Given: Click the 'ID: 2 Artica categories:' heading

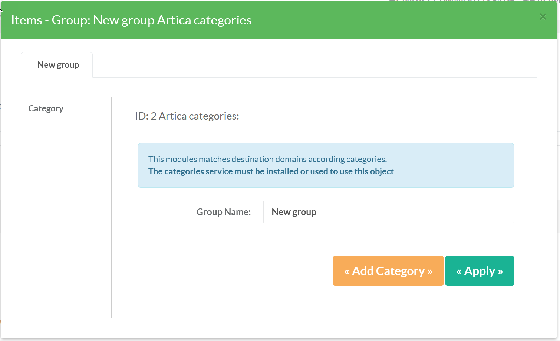Looking at the screenshot, I should click(187, 116).
